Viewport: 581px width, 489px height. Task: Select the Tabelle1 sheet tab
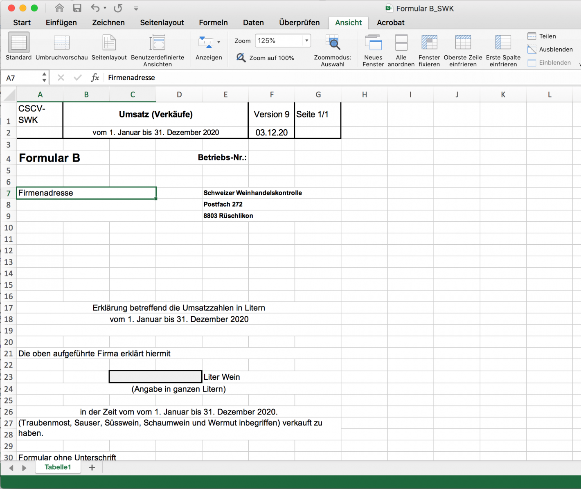click(58, 467)
